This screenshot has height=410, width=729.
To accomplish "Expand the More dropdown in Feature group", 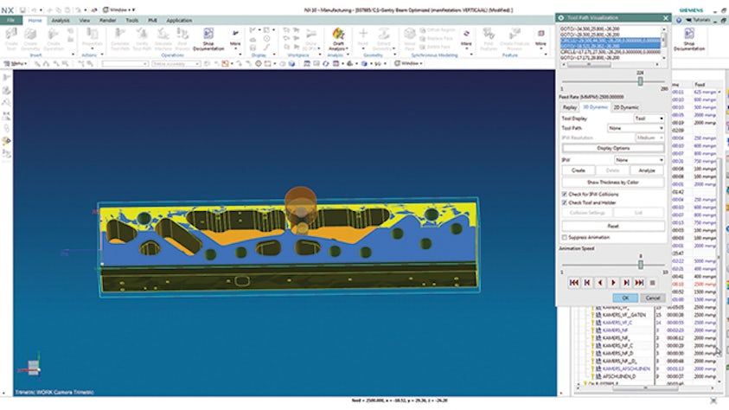I will [x=540, y=38].
